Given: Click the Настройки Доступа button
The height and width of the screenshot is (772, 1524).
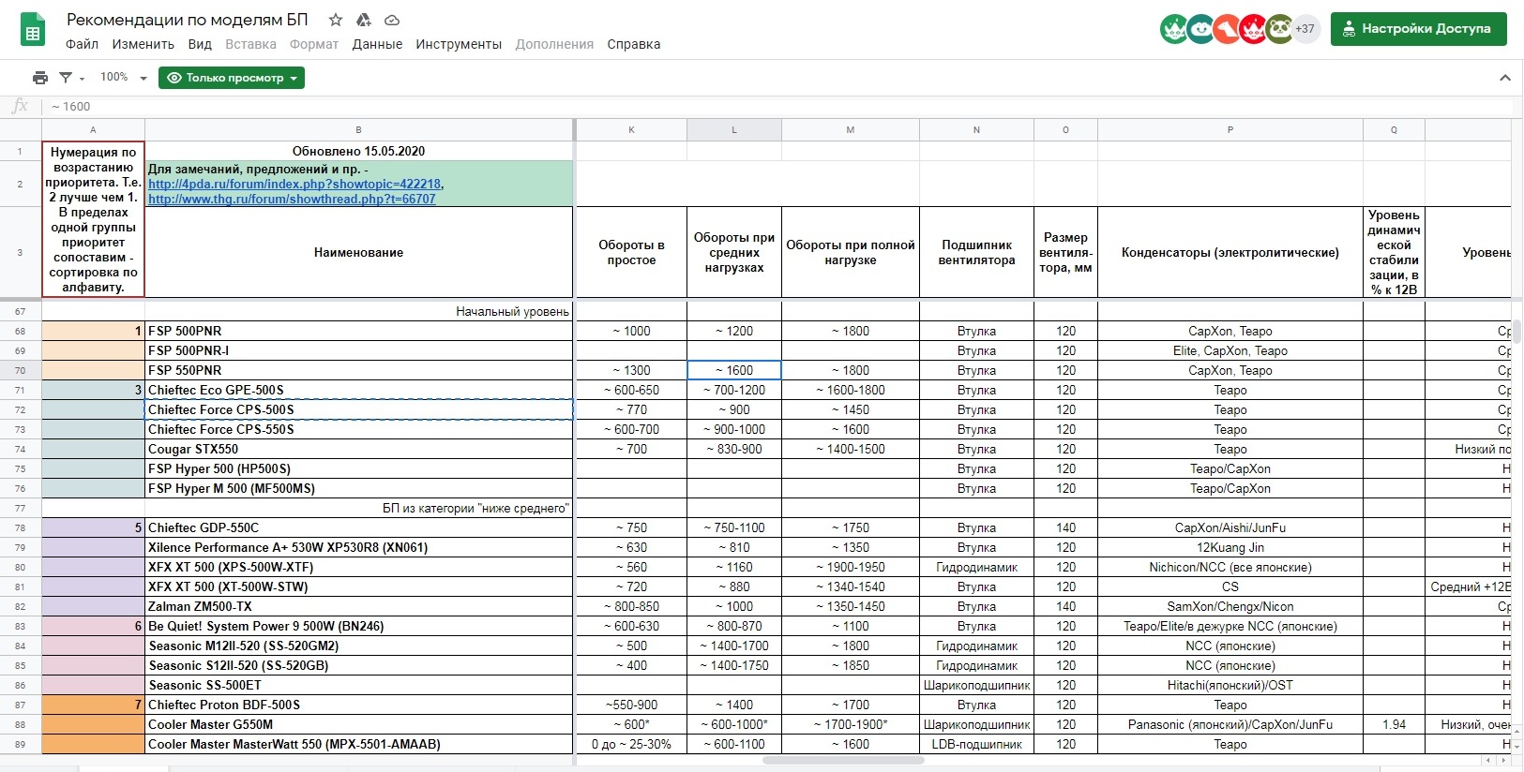Looking at the screenshot, I should [1418, 29].
